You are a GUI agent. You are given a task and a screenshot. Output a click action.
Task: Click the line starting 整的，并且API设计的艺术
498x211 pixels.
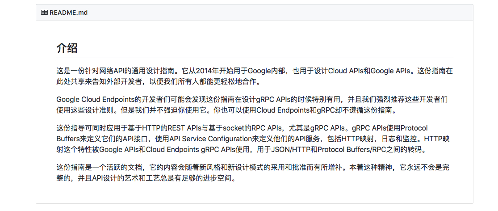tap(146, 178)
